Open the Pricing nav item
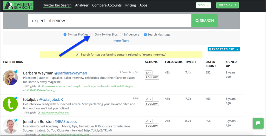This screenshot has width=266, height=136. coord(131,5)
